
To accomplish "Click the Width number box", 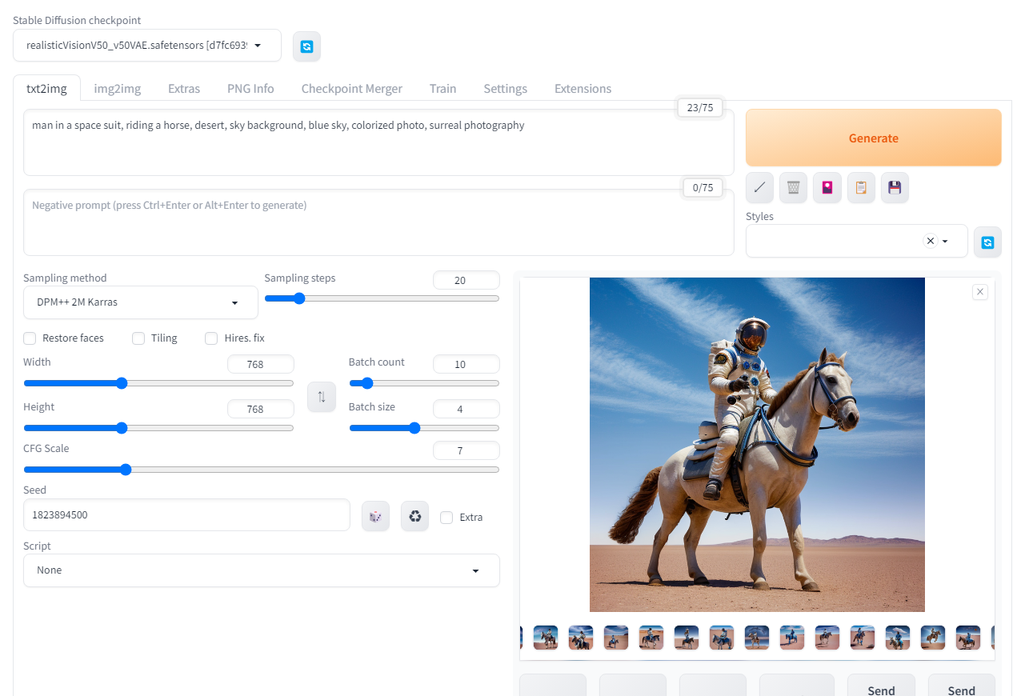I will (x=261, y=365).
